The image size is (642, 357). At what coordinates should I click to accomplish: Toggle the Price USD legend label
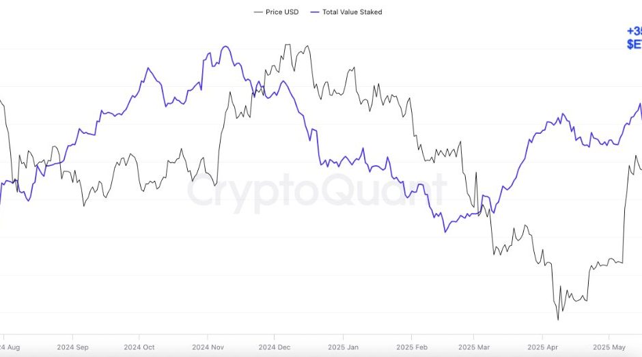point(282,12)
